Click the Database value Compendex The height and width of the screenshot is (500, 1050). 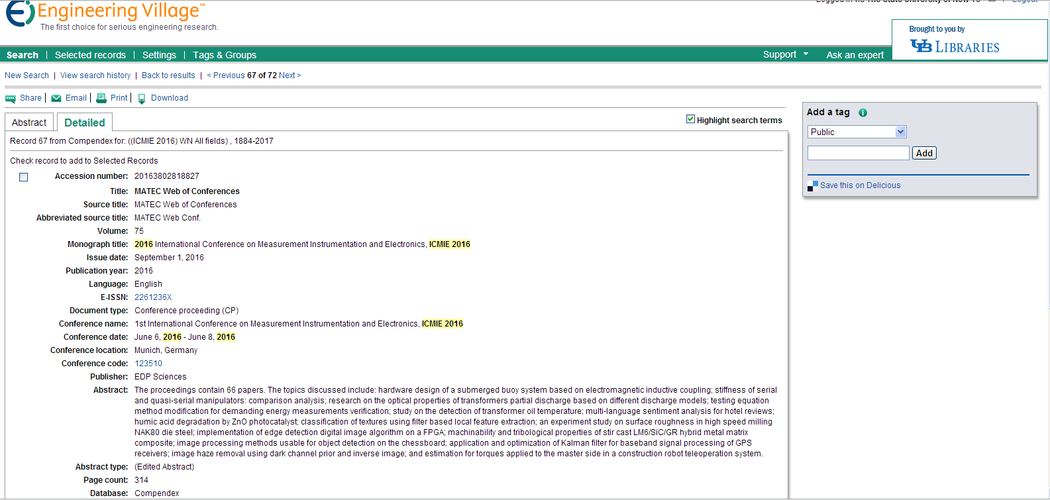[157, 493]
